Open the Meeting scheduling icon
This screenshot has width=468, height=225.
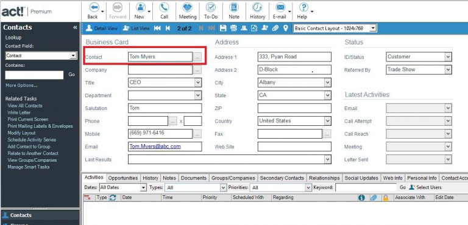point(188,7)
